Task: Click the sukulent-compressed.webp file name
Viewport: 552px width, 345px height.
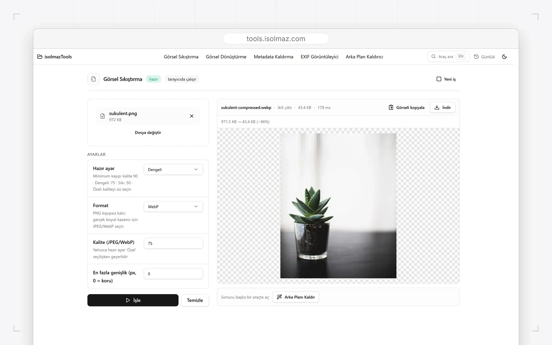Action: coord(246,108)
